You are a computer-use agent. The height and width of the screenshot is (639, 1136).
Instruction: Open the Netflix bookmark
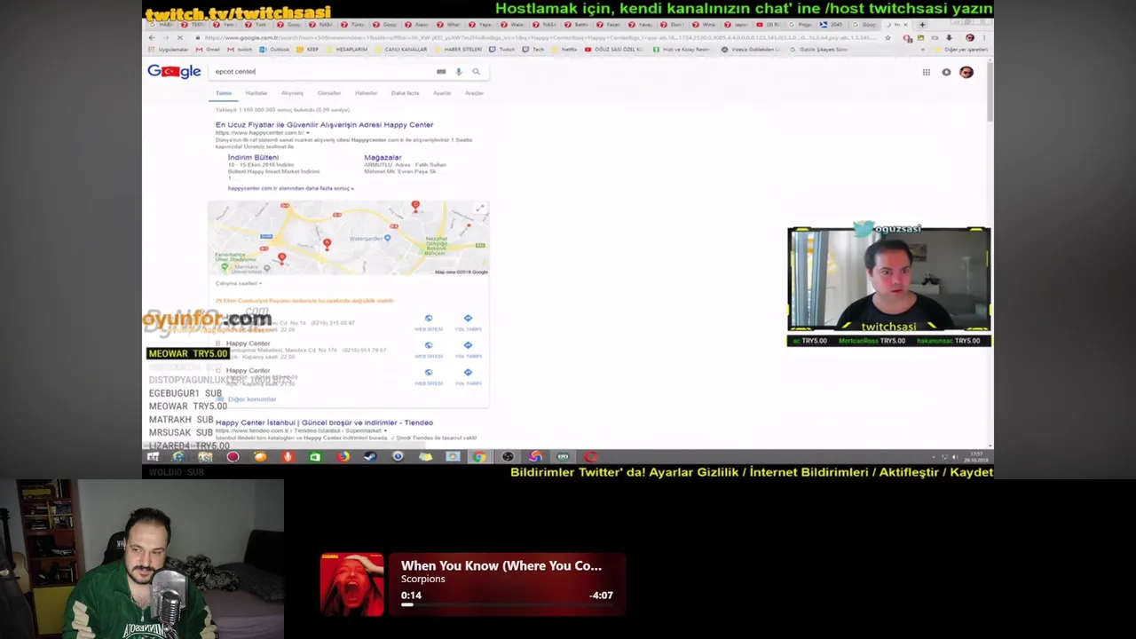(564, 50)
